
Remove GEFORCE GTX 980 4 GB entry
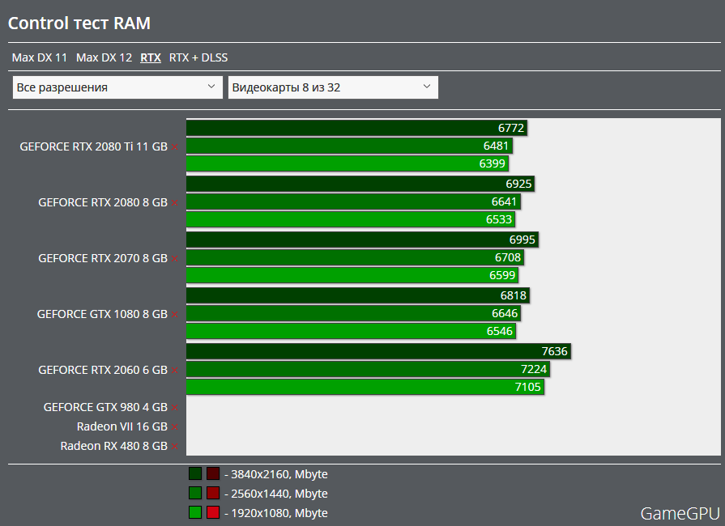click(x=174, y=408)
